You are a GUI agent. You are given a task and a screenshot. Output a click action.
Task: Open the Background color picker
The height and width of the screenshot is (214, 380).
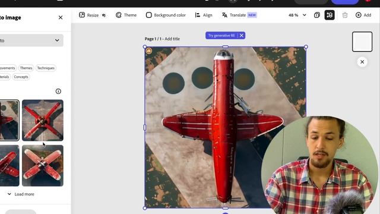coord(166,15)
